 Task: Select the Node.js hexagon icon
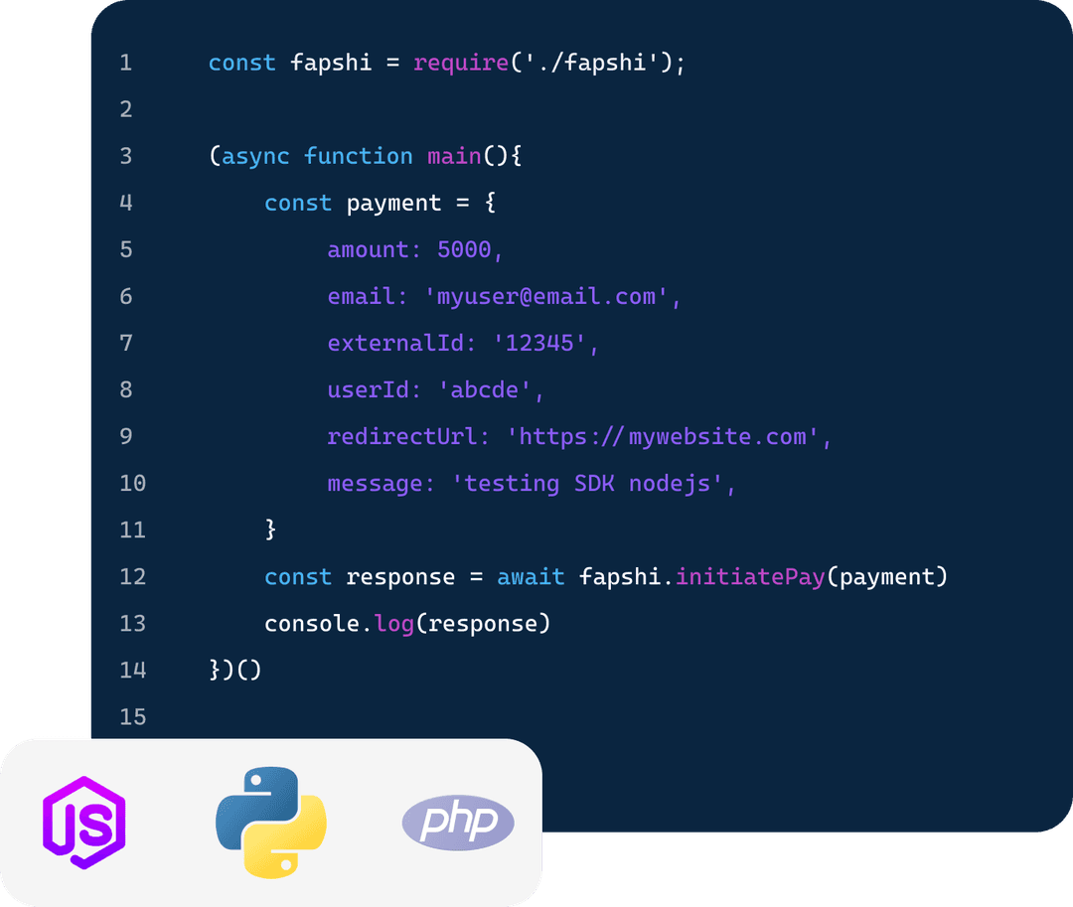point(83,823)
